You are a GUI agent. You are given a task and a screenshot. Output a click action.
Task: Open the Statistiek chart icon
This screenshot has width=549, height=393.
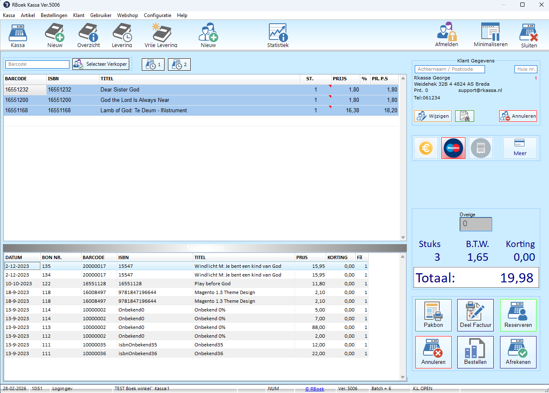point(278,32)
